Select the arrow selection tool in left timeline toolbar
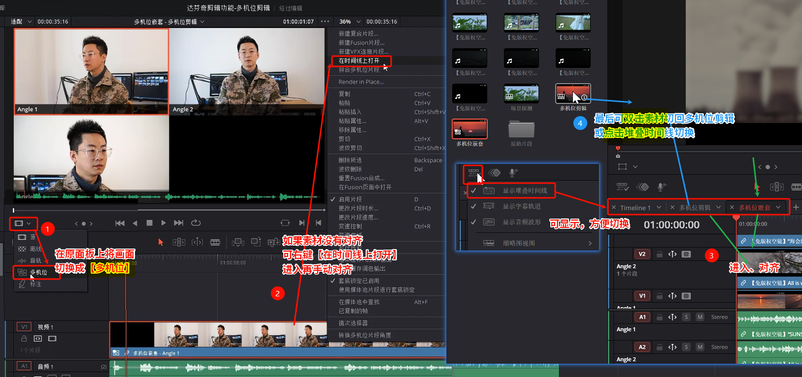This screenshot has width=802, height=377. point(161,242)
